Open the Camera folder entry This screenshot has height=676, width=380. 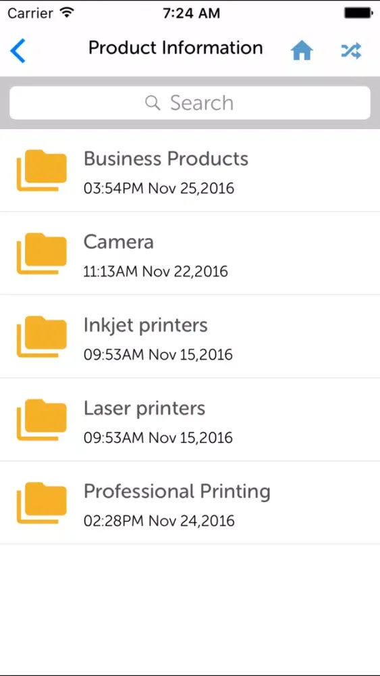[x=190, y=254]
